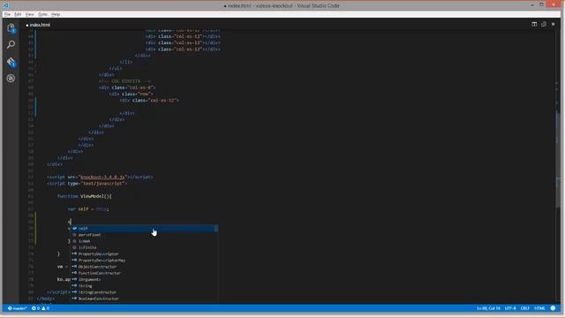Viewport: 565px width, 318px height.
Task: Click the feedback smiley in the status bar
Action: (x=553, y=308)
